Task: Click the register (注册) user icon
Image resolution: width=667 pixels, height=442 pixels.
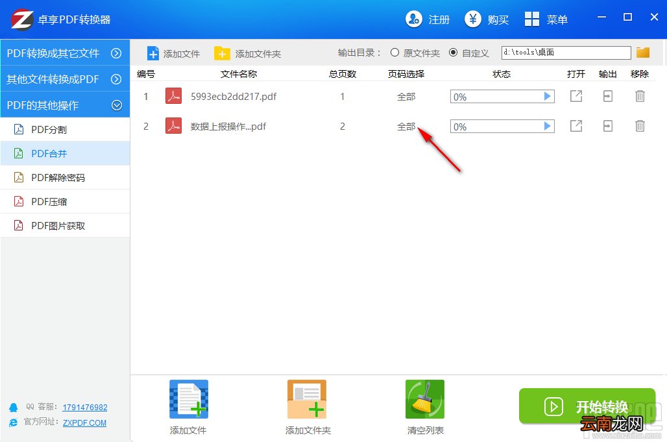Action: 413,19
